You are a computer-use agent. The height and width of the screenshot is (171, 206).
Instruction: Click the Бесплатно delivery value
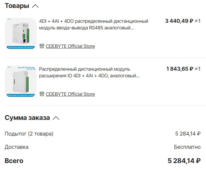(x=187, y=147)
